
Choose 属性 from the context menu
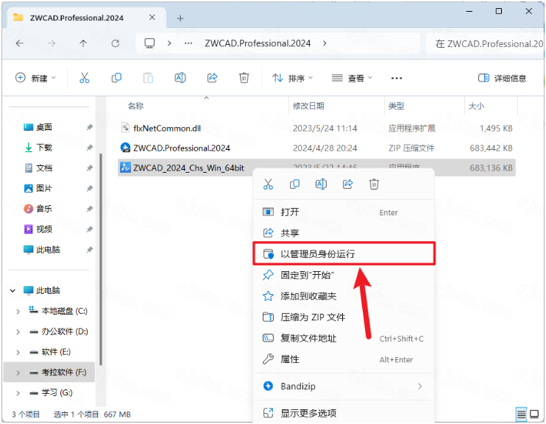coord(290,359)
